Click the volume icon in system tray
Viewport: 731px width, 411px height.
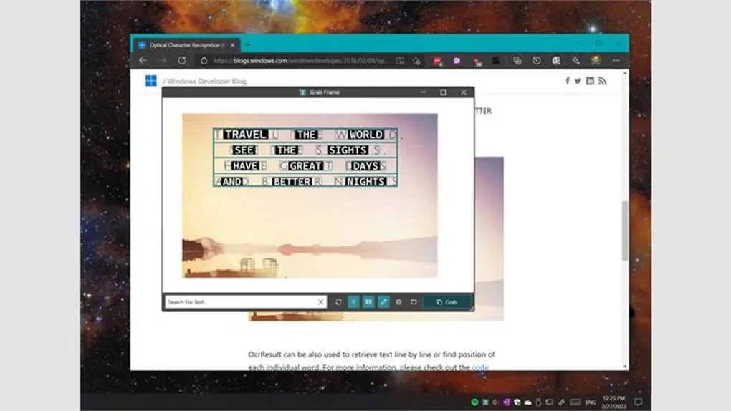[x=495, y=402]
